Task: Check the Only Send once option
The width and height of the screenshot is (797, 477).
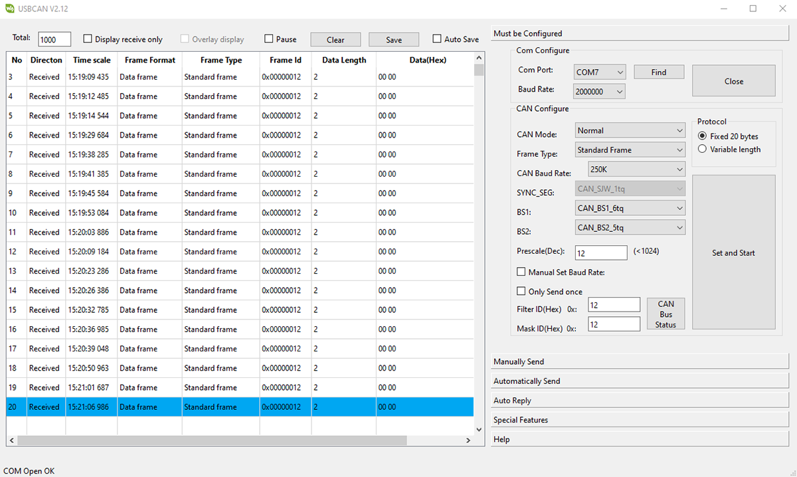Action: pos(521,292)
